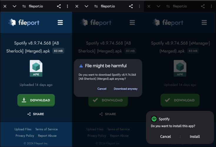
Task: Open site settings icon in right panel
Action: tap(168, 6)
